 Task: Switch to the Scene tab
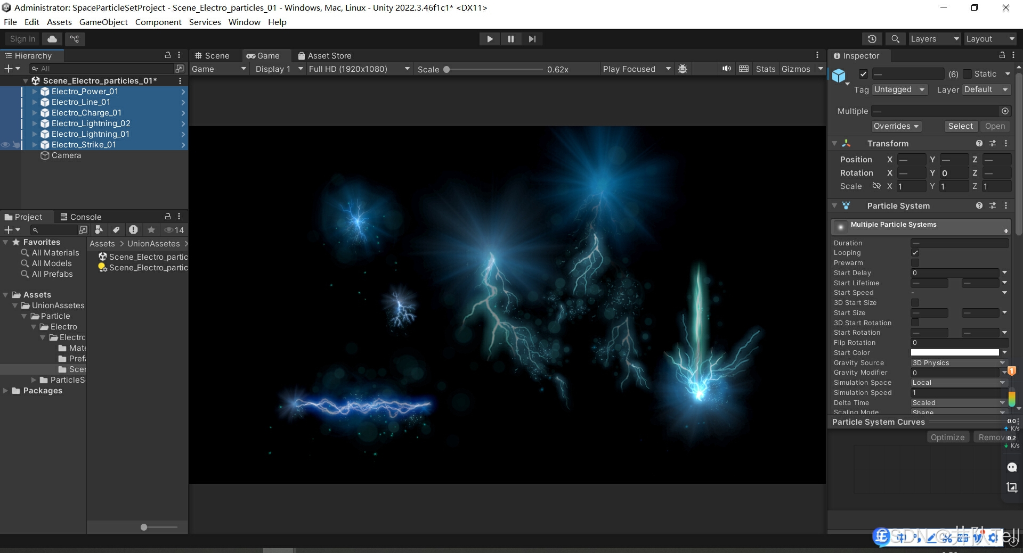[213, 55]
